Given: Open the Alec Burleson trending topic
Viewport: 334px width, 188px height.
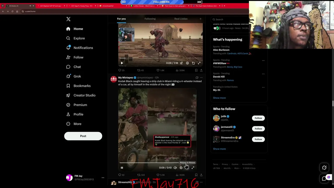Looking at the screenshot, I should pos(221,50).
